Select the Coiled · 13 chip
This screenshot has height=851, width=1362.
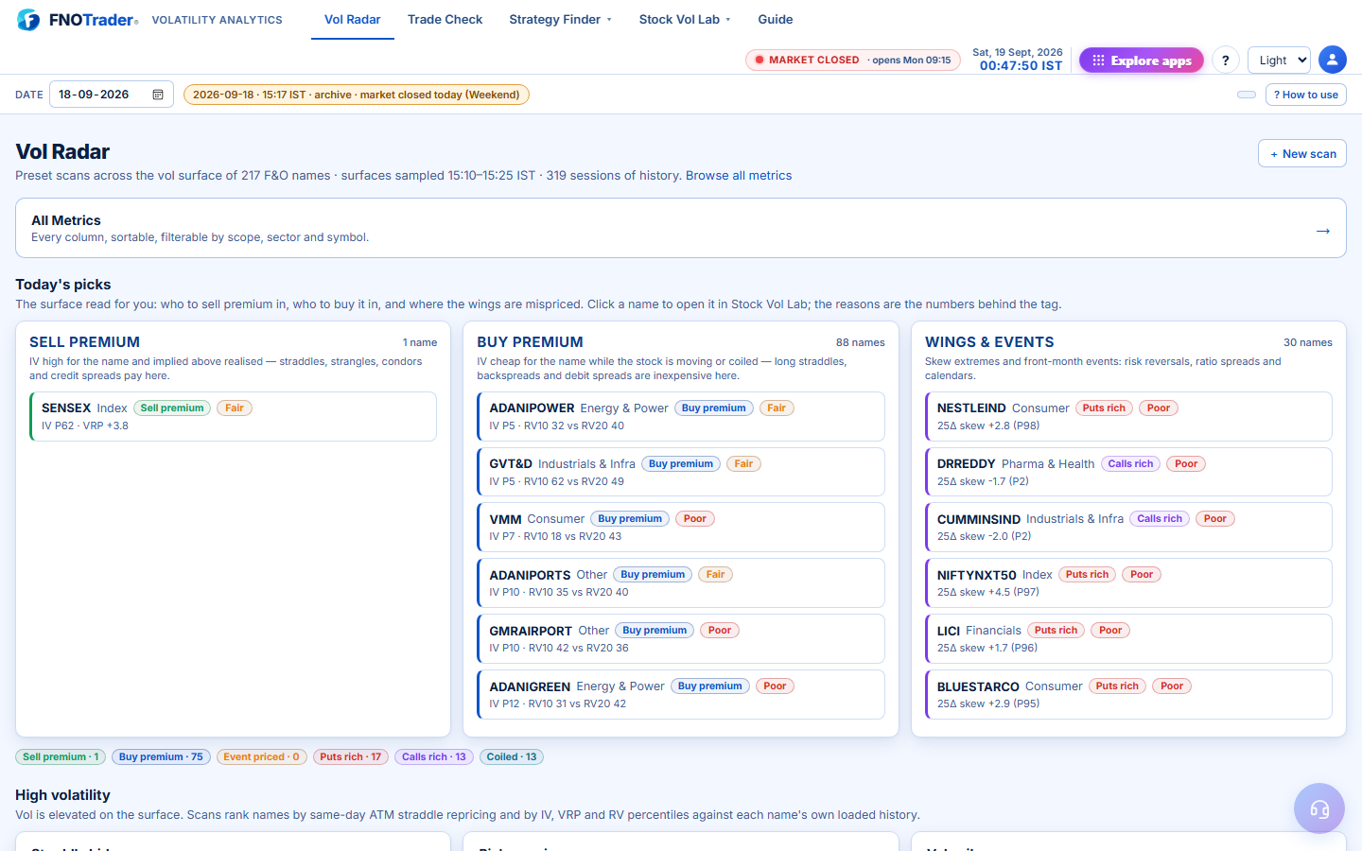tap(512, 756)
